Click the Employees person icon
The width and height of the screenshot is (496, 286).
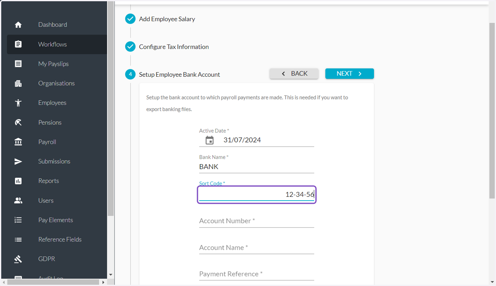[18, 103]
